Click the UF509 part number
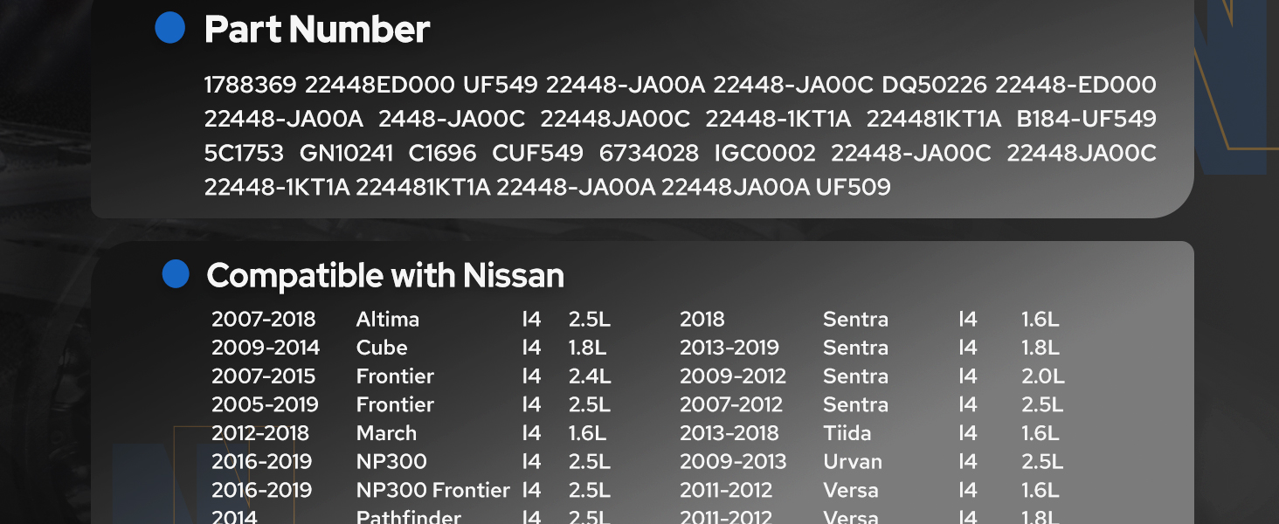Viewport: 1279px width, 524px height. tap(853, 187)
